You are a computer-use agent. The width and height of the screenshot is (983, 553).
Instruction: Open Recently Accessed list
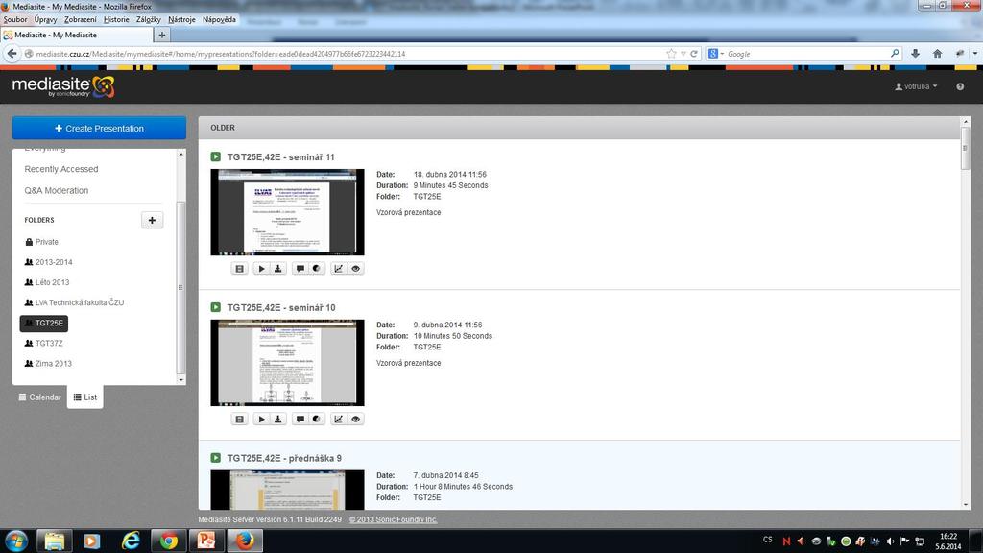coord(61,169)
